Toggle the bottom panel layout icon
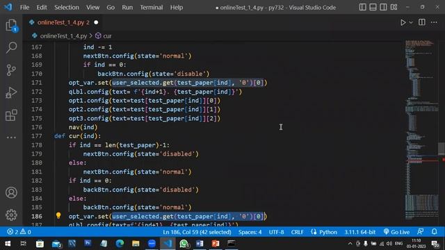Image resolution: width=445 pixels, height=250 pixels. tap(373, 7)
